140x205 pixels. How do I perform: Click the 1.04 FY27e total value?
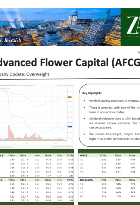tap(71, 201)
